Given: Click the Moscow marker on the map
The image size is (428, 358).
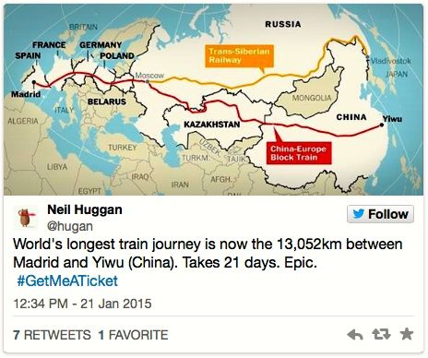Looking at the screenshot, I should coord(148,81).
